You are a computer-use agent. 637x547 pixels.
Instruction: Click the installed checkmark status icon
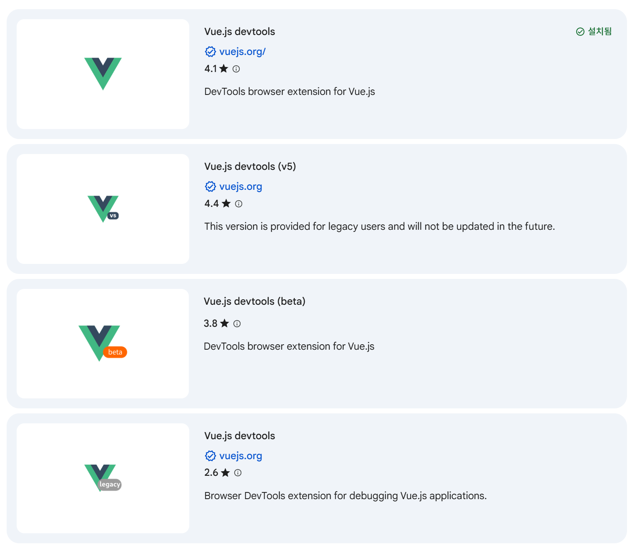[580, 32]
